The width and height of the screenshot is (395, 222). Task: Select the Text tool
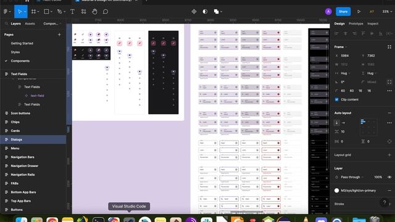click(x=72, y=12)
